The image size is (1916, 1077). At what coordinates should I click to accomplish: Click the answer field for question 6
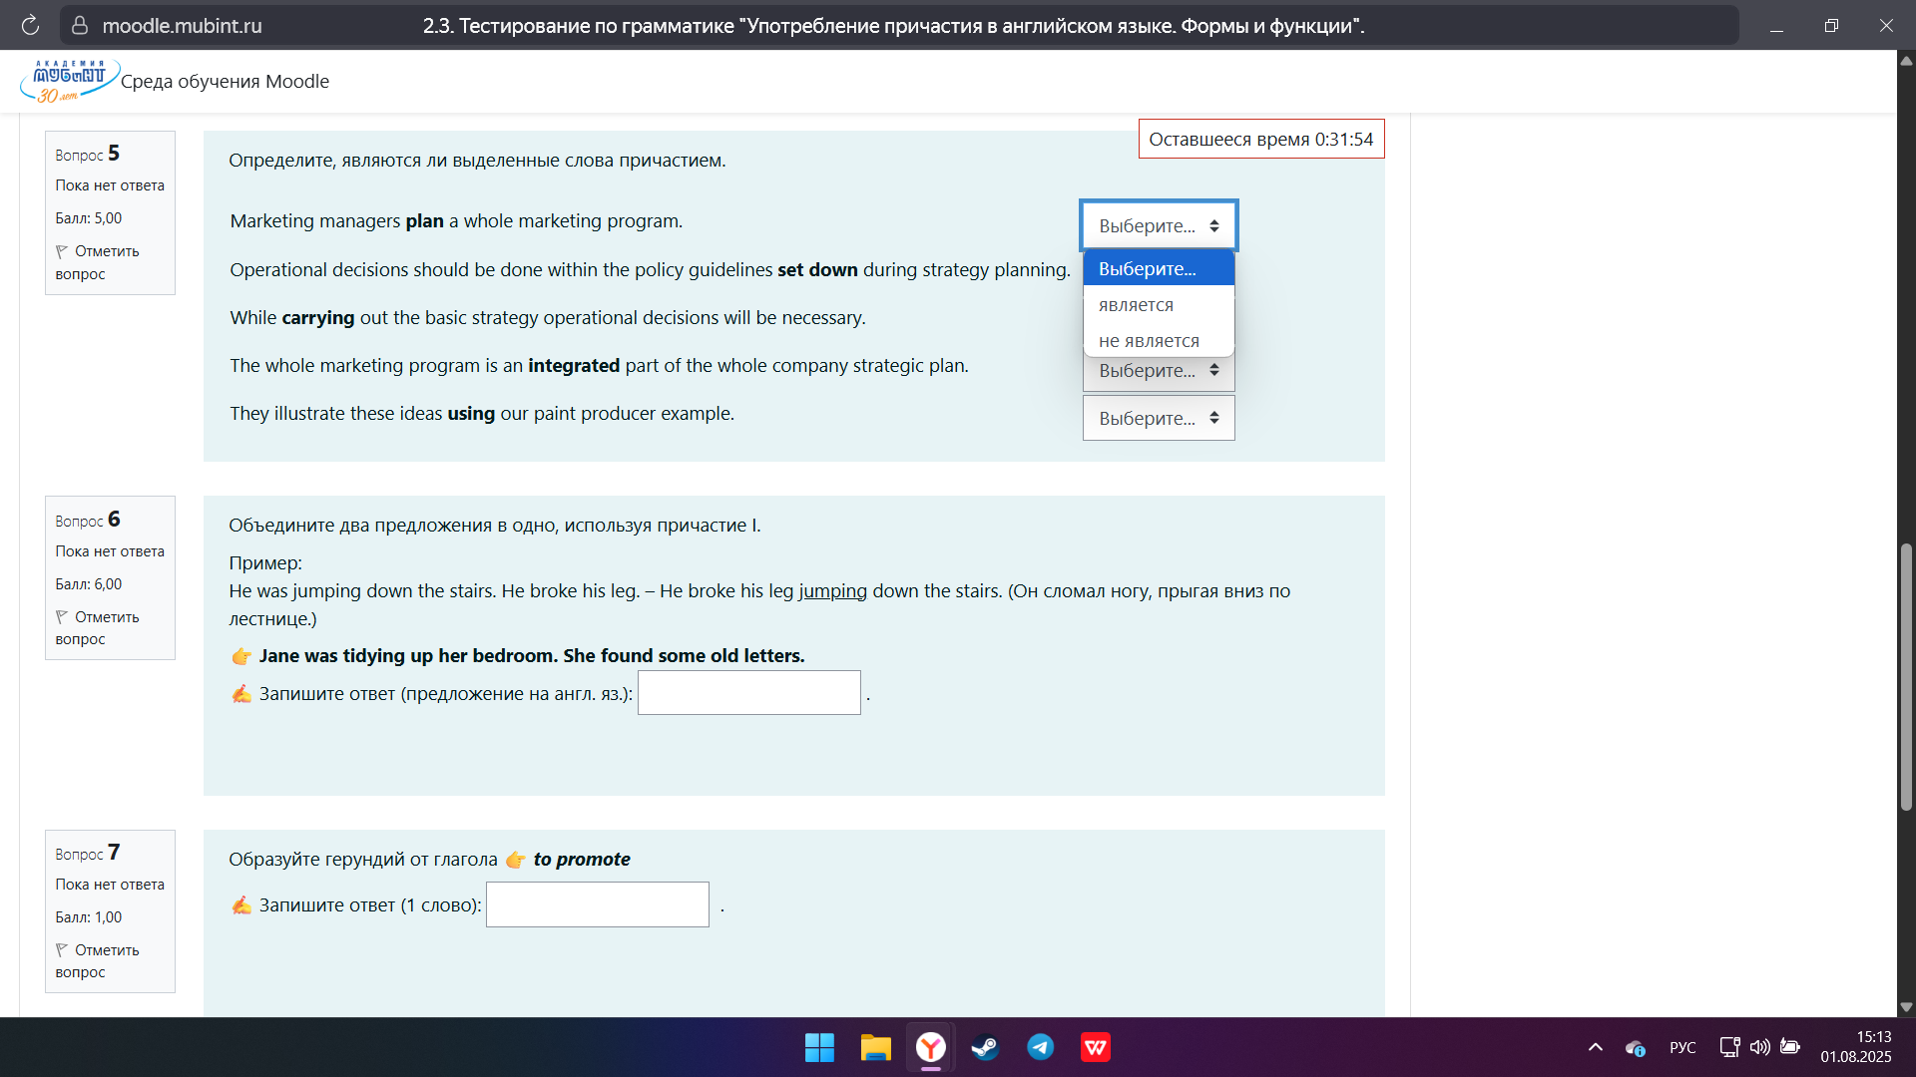point(748,693)
